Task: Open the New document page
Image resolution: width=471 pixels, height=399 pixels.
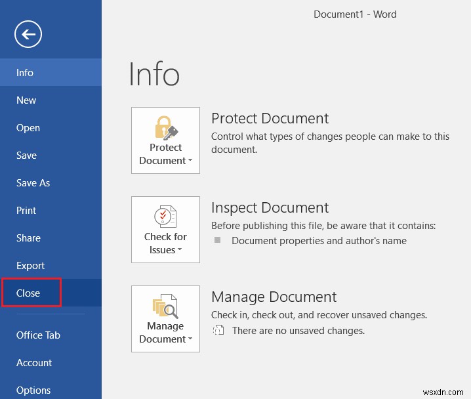Action: (x=51, y=100)
